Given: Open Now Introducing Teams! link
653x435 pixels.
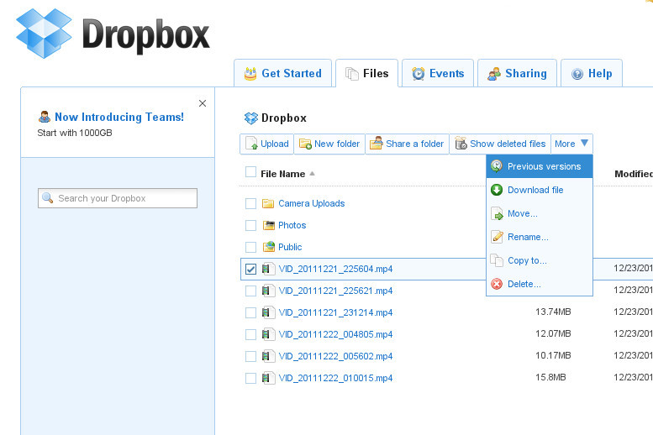Looking at the screenshot, I should click(x=119, y=117).
